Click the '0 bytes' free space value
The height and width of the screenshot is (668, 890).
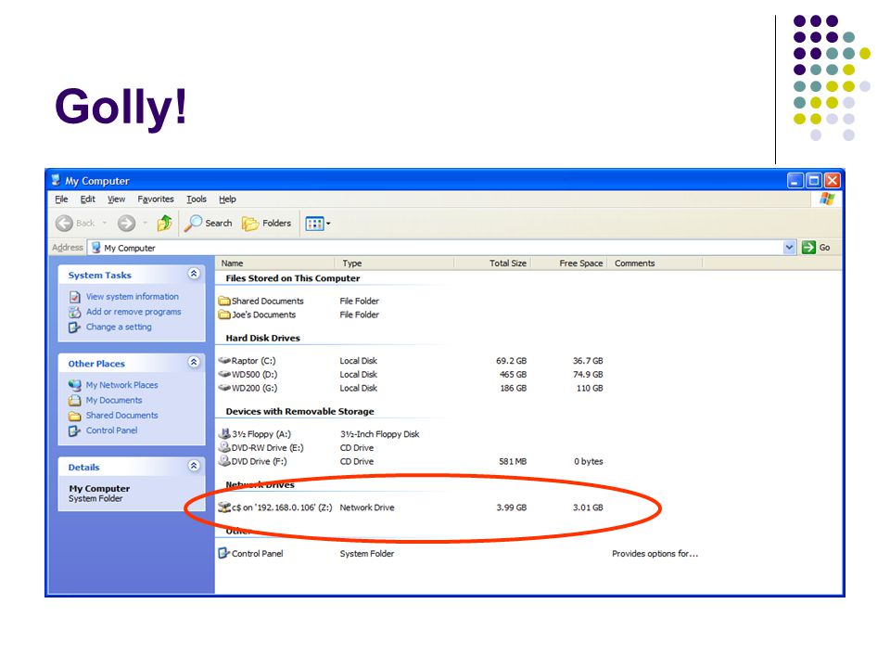(x=588, y=461)
